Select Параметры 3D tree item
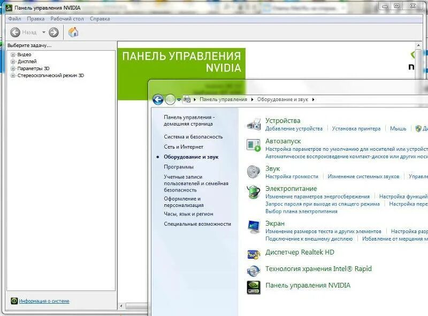Viewport: 428px width, 316px height. coord(33,68)
